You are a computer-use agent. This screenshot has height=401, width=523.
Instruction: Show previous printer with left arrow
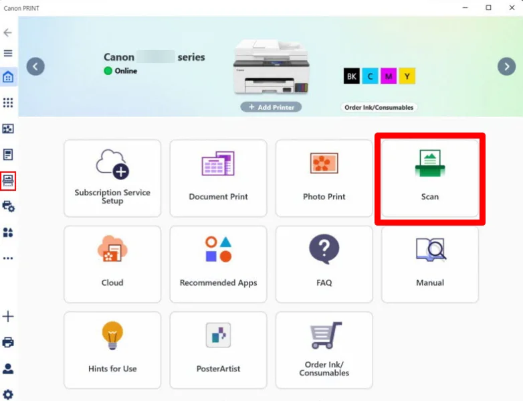(x=35, y=66)
